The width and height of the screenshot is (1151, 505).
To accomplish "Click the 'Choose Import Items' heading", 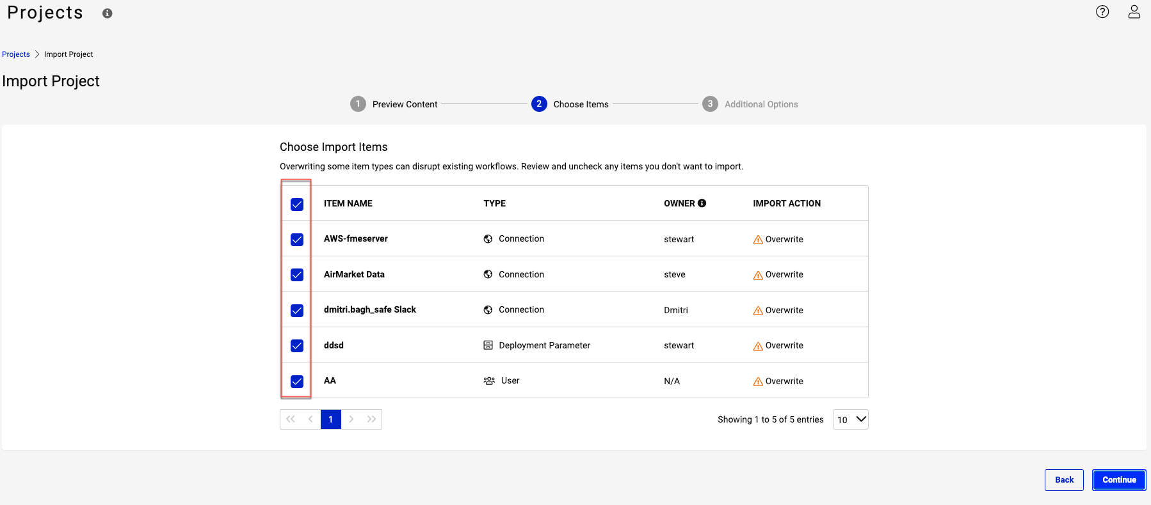I will (x=334, y=147).
